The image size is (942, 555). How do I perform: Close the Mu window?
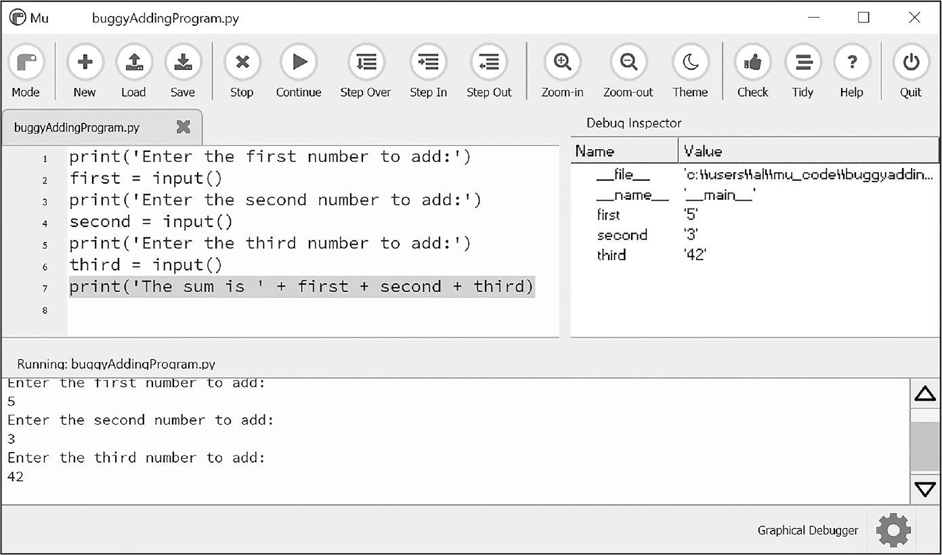click(914, 18)
